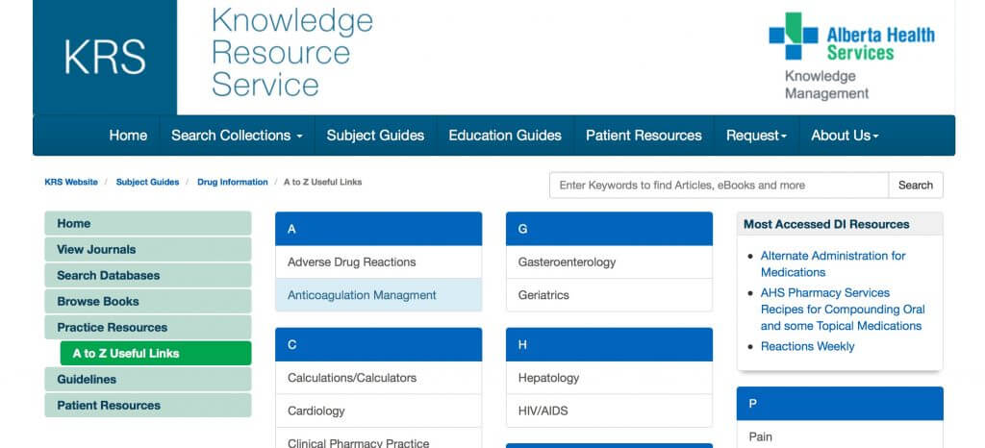This screenshot has height=448, width=985.
Task: Open the Reactions Weekly resource link
Action: 807,346
